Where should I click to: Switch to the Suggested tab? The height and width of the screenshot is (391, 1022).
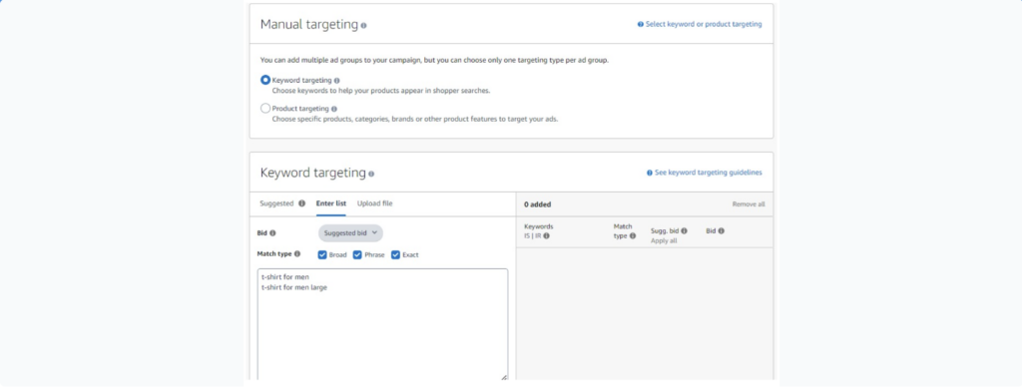point(276,203)
